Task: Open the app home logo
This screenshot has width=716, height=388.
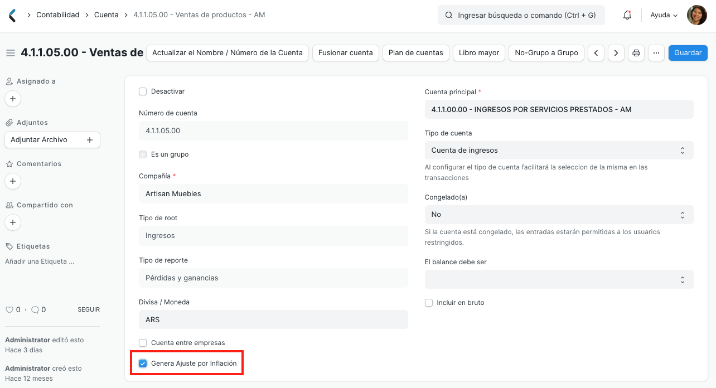Action: [12, 15]
